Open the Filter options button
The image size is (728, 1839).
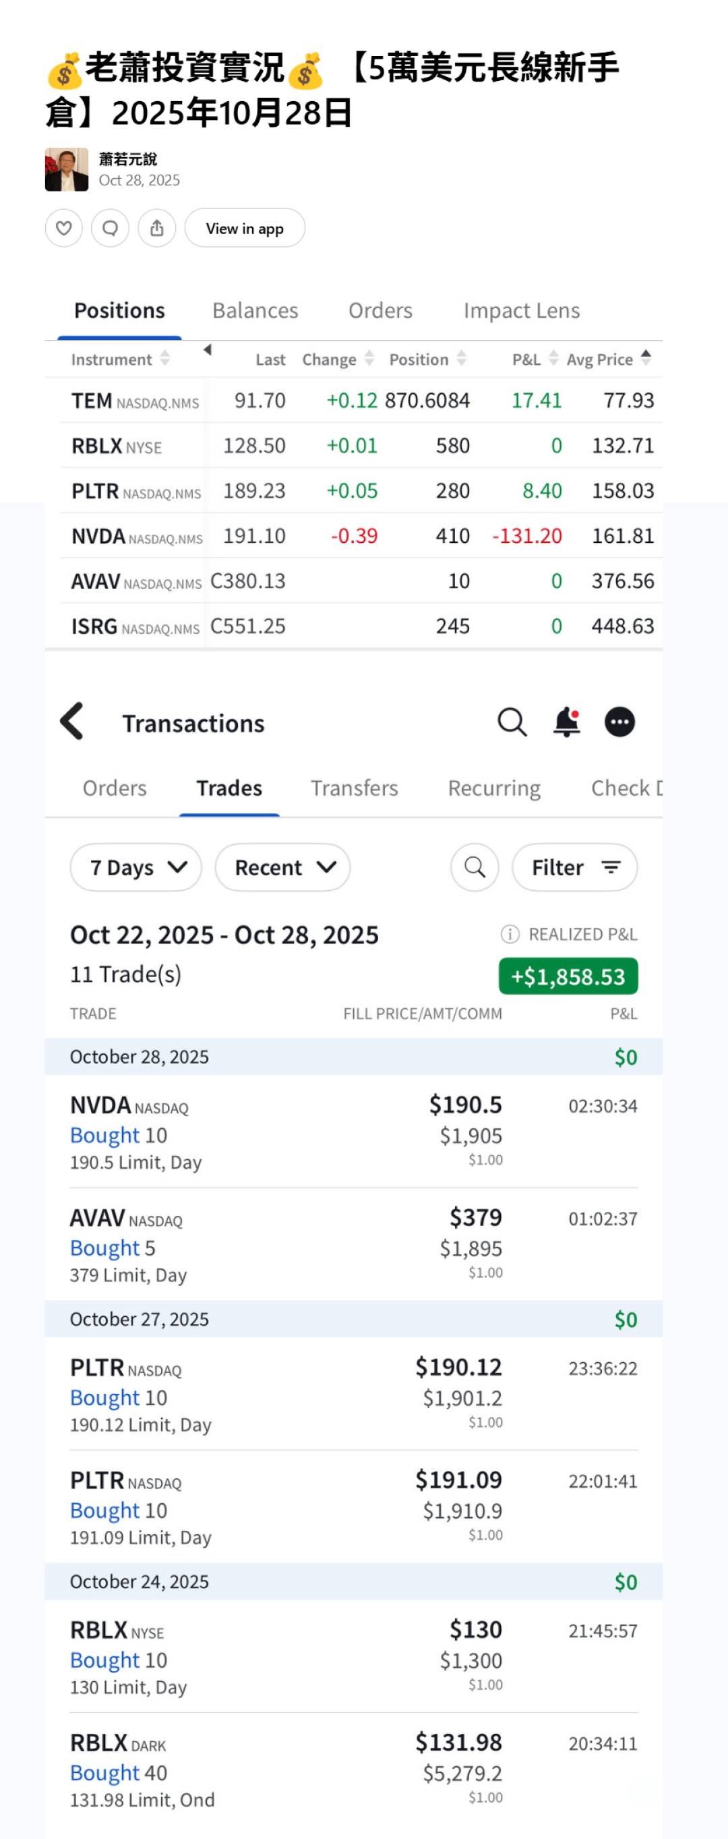pyautogui.click(x=574, y=867)
